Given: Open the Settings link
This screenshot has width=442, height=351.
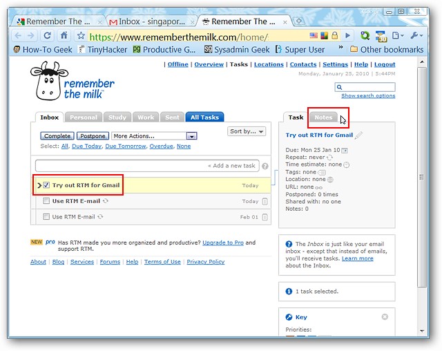Looking at the screenshot, I should pos(335,64).
